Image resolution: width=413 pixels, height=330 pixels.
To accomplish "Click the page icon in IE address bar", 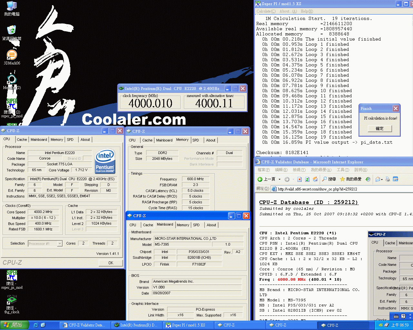I will [274, 189].
